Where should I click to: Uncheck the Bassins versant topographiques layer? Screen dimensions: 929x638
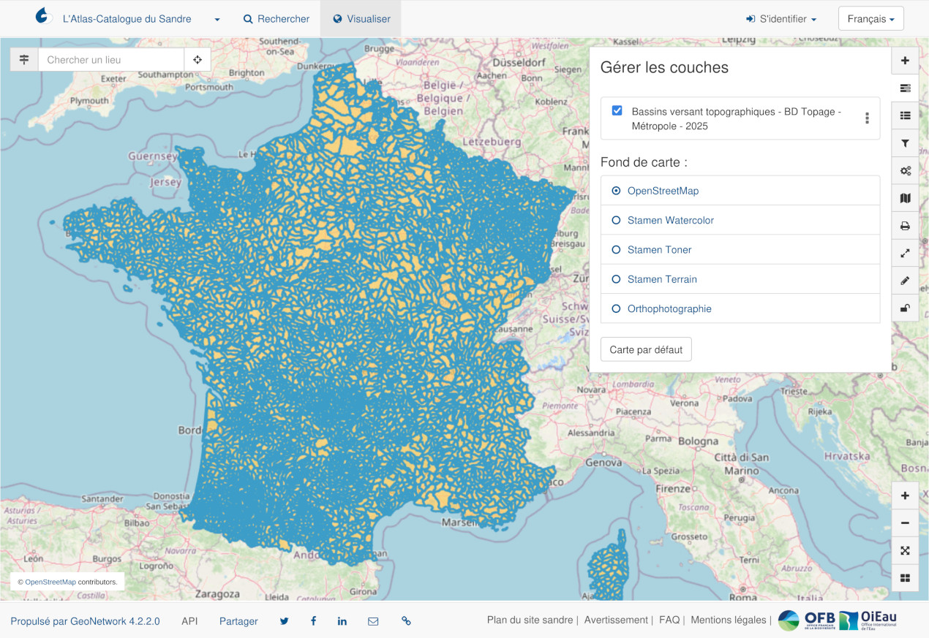(617, 110)
